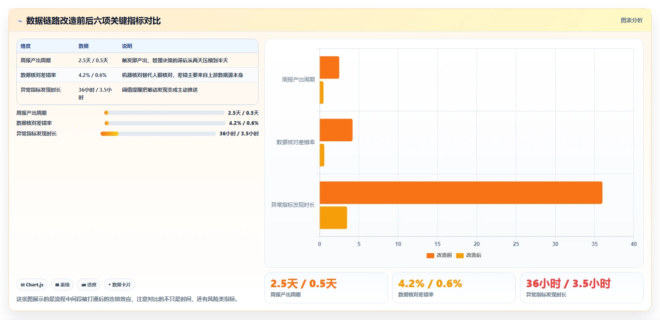Click the title 数据链路改造前后六项关键指标对比

coord(93,21)
